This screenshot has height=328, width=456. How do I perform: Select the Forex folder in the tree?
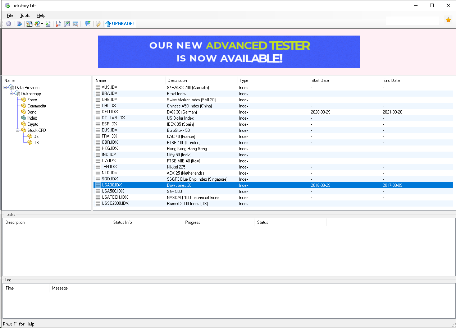click(32, 100)
